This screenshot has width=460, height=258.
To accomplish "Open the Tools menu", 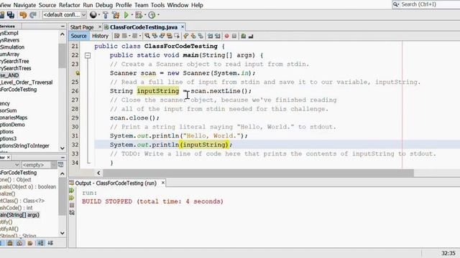I will [x=158, y=5].
